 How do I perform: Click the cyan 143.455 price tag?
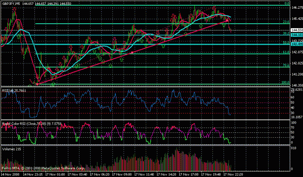297,44
